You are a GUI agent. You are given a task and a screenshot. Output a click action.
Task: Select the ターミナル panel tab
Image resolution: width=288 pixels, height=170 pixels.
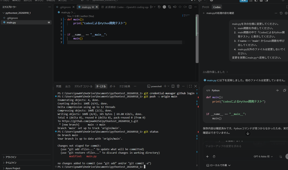coord(101,86)
